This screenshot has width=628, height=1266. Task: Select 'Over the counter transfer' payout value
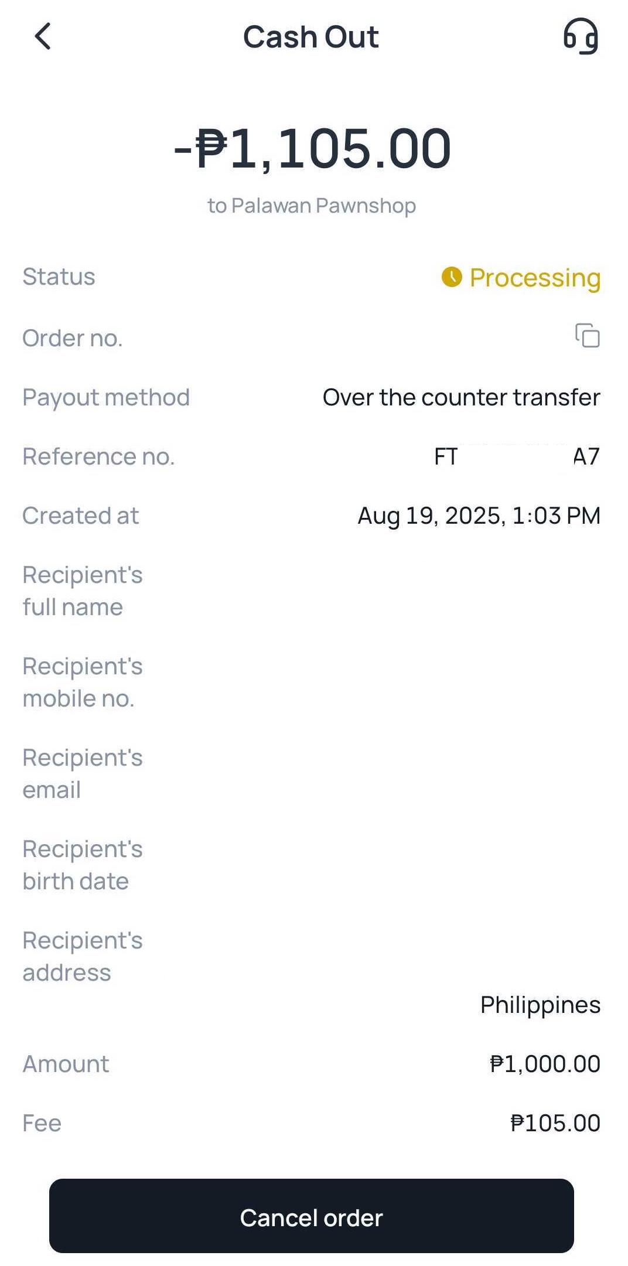coord(461,397)
